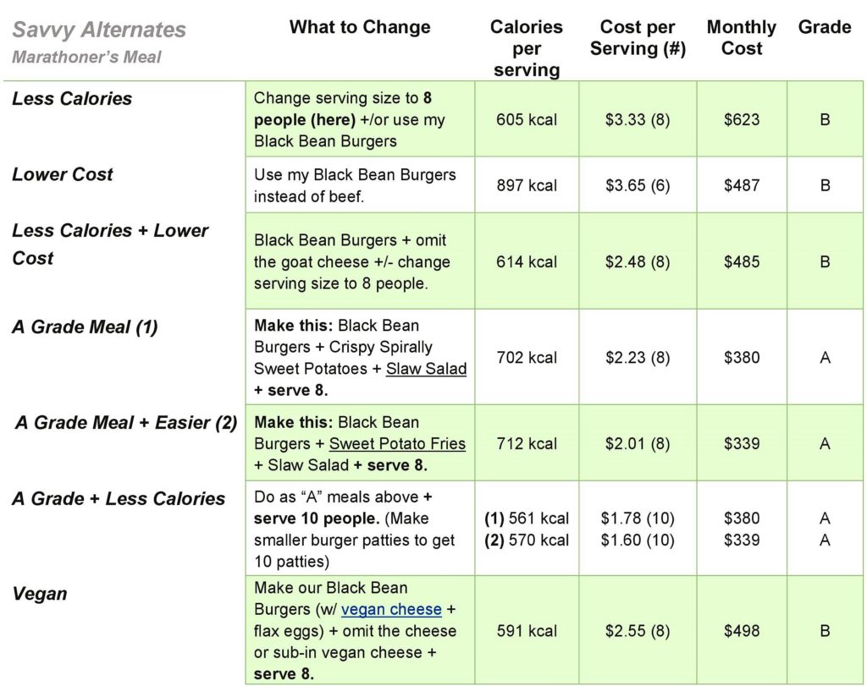Click the 'Savvy Alternates' title text

click(99, 30)
